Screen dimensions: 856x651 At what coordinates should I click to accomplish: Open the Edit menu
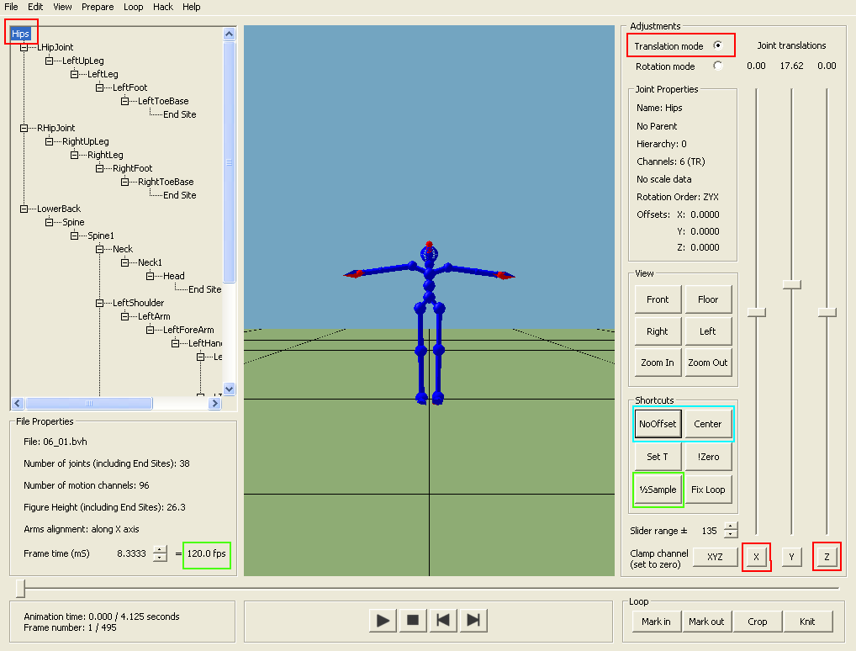[35, 7]
